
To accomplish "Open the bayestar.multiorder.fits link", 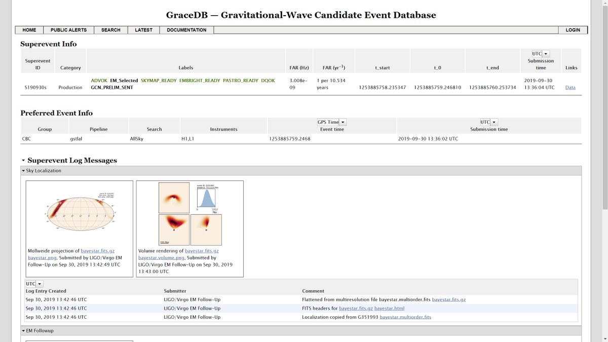I will (x=405, y=317).
